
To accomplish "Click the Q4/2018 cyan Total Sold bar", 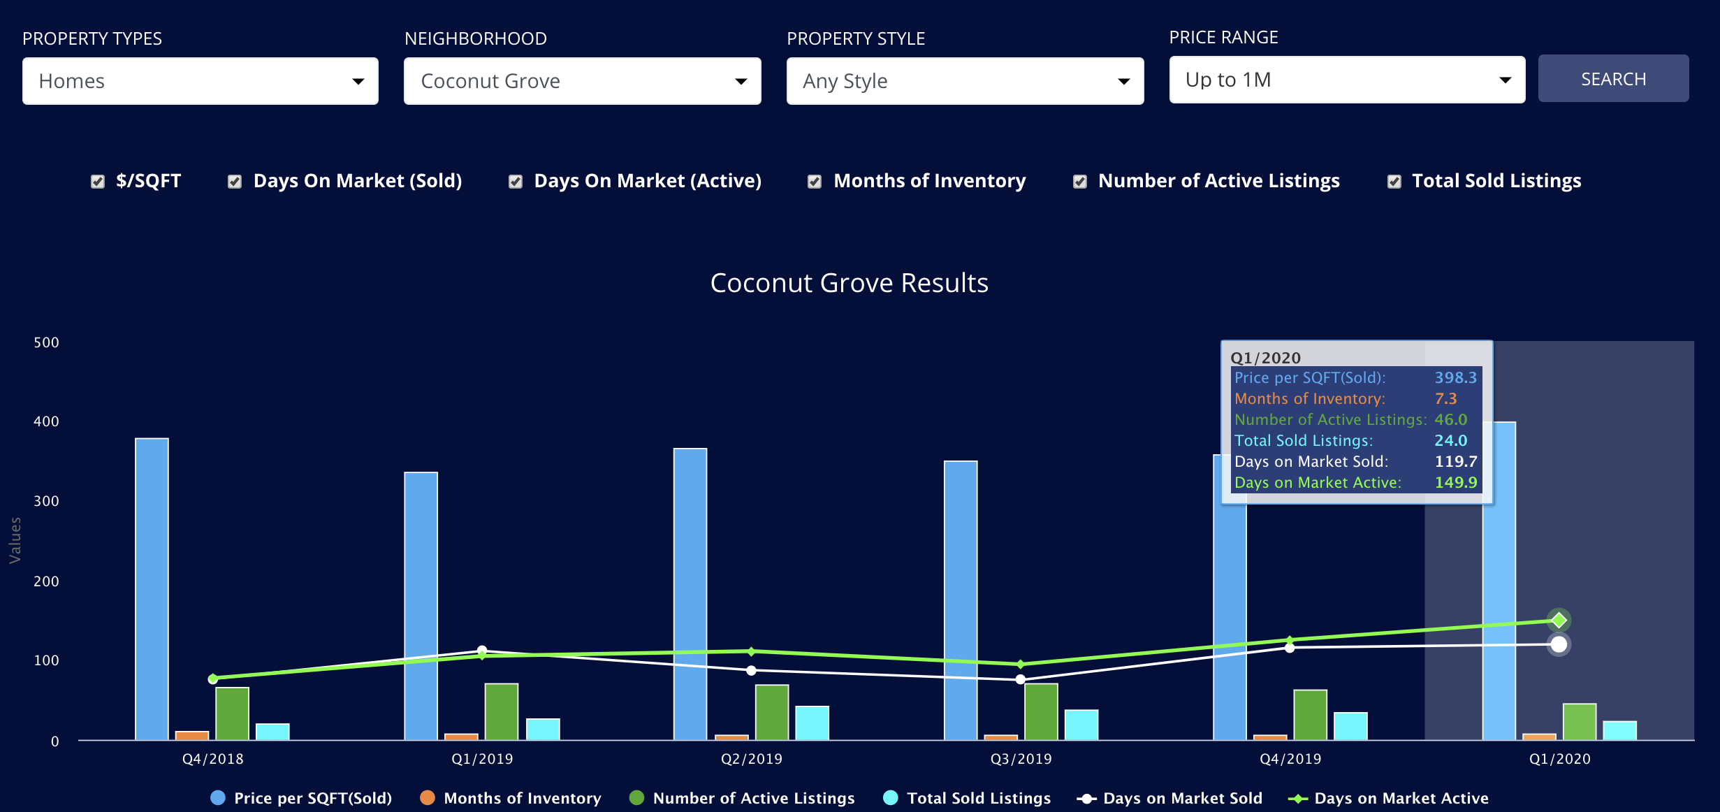I will 272,732.
